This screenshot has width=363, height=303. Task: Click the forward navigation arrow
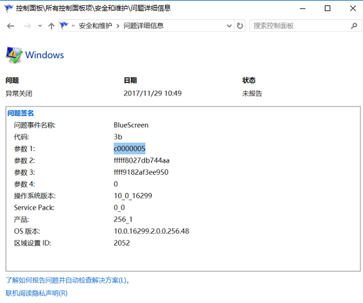pos(27,26)
